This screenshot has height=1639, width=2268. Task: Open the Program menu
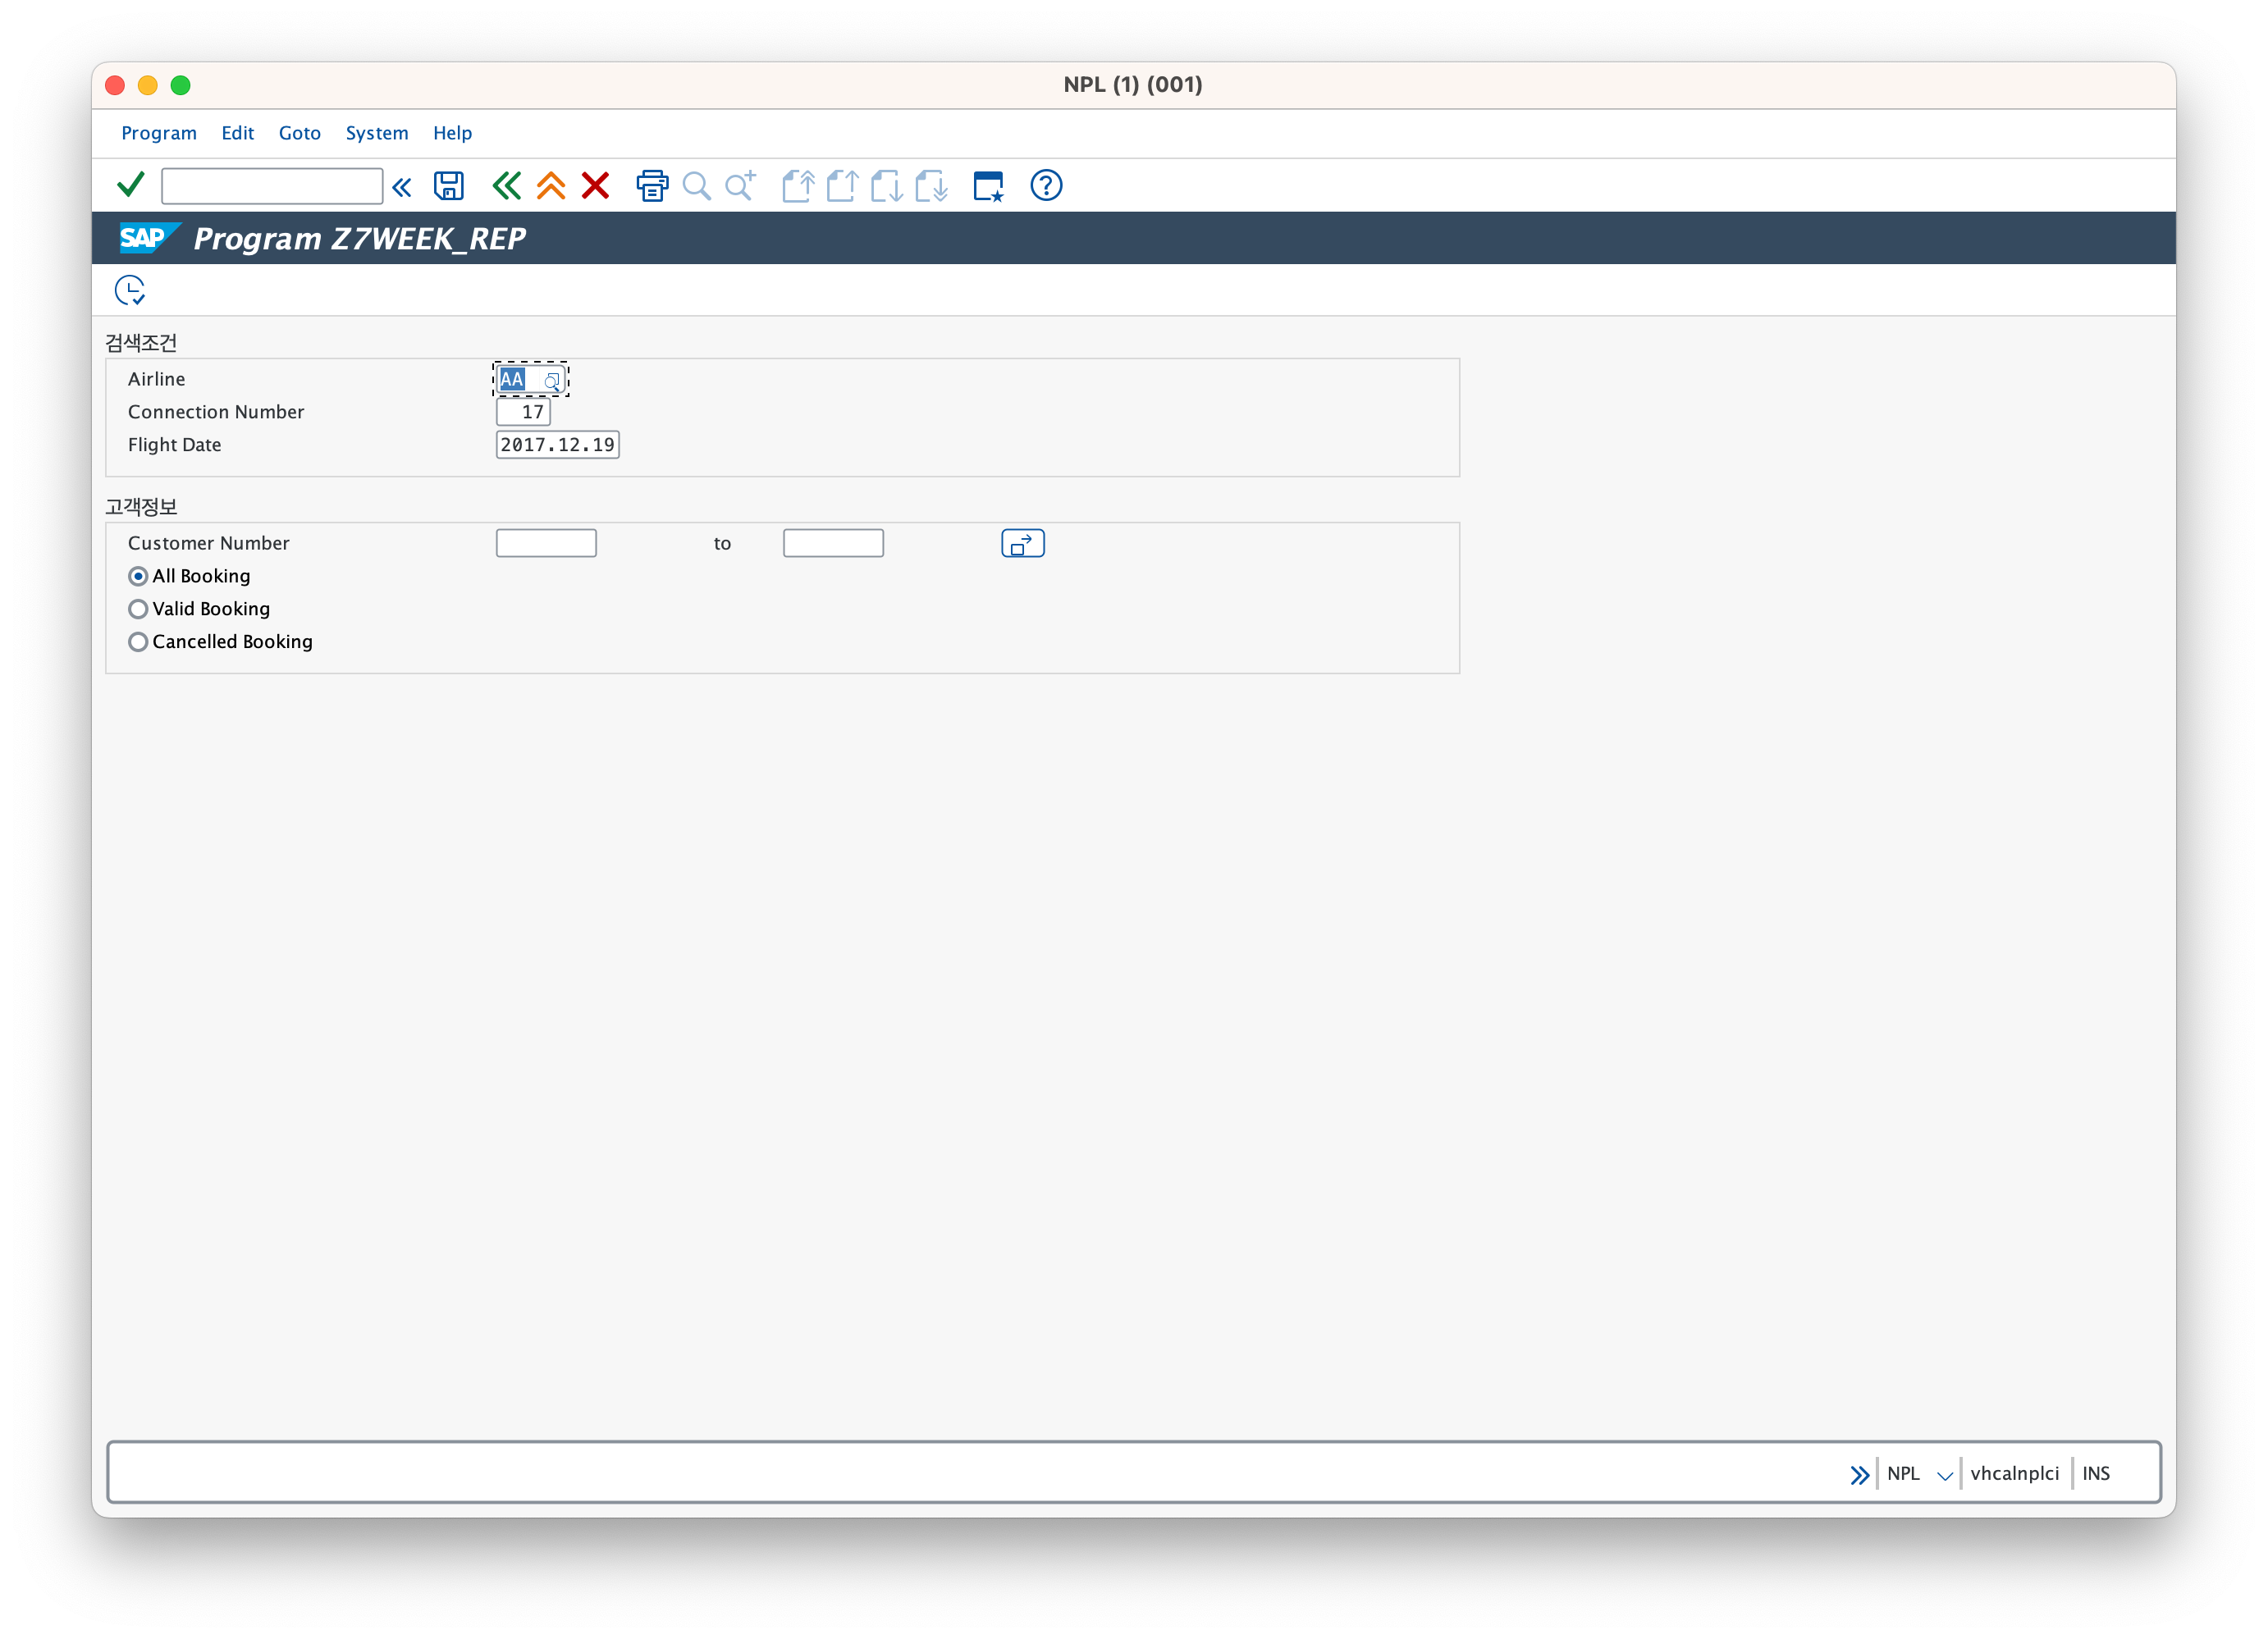[x=159, y=133]
